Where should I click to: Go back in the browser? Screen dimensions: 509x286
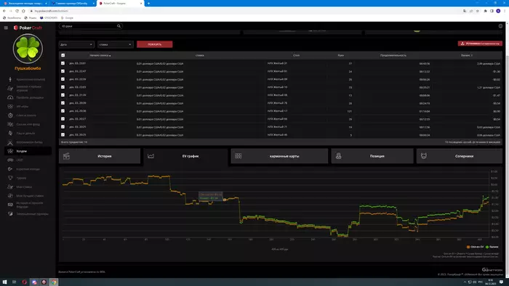(4, 11)
